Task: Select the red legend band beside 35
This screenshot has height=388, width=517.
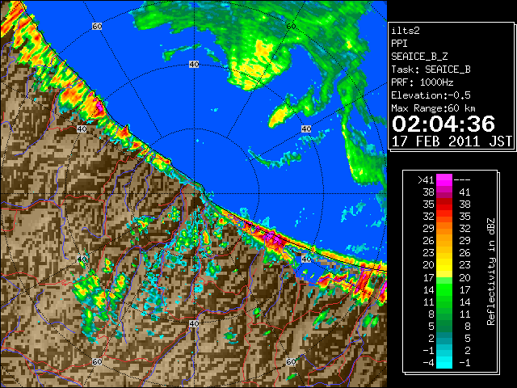Action: [x=444, y=205]
